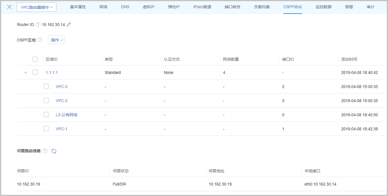
Task: Open the 监控数据 tab
Action: [323, 7]
